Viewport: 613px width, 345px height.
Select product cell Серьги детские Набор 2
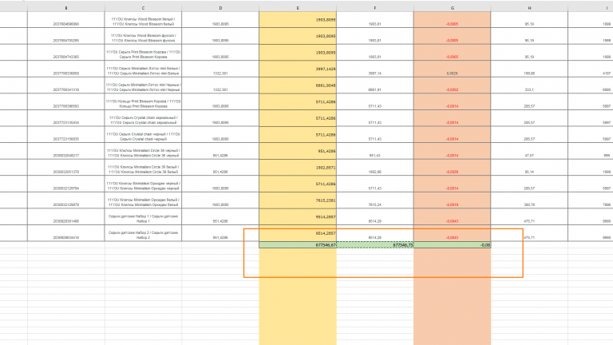point(143,233)
